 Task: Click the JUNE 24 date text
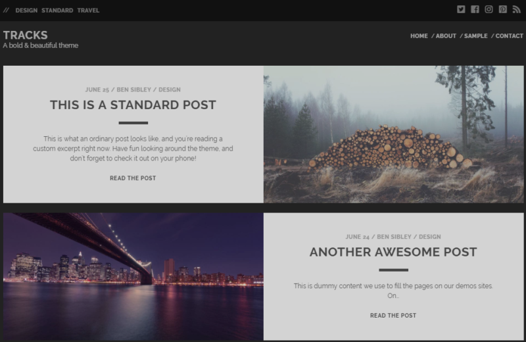(357, 237)
